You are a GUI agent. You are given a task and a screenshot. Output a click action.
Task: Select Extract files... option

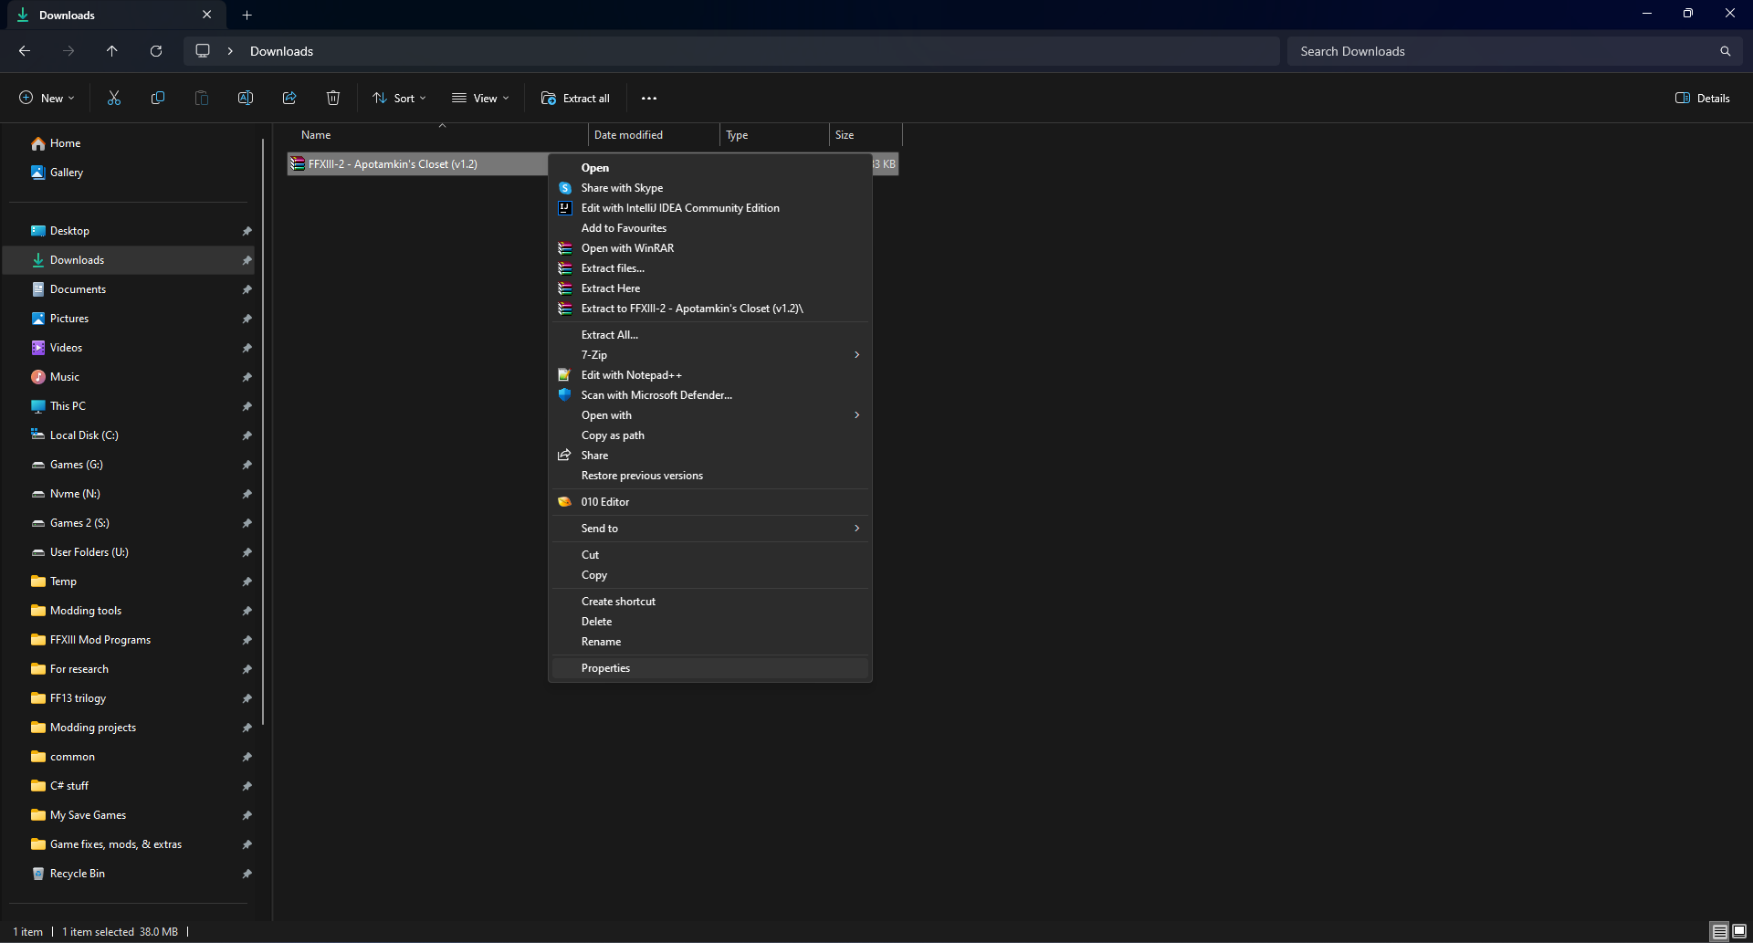pyautogui.click(x=710, y=268)
